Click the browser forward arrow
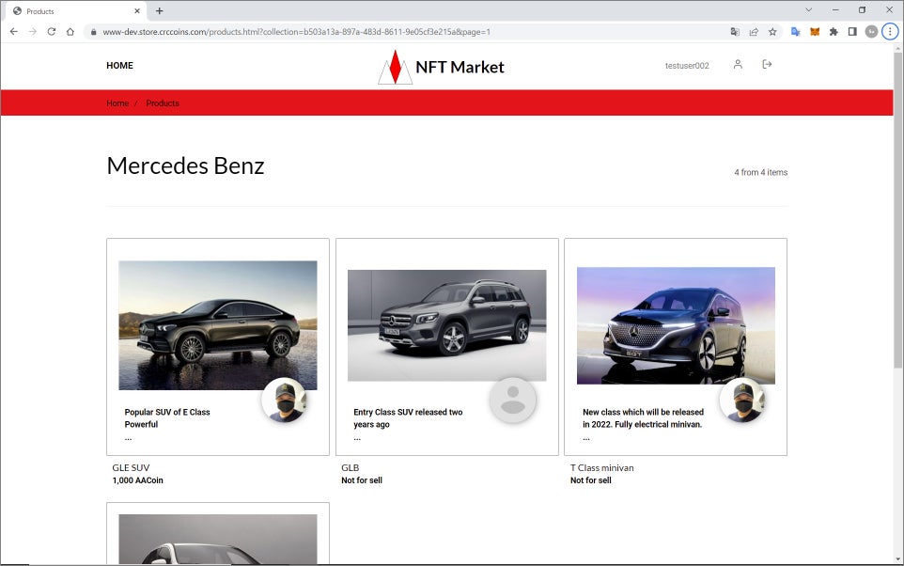Image resolution: width=904 pixels, height=566 pixels. [33, 32]
